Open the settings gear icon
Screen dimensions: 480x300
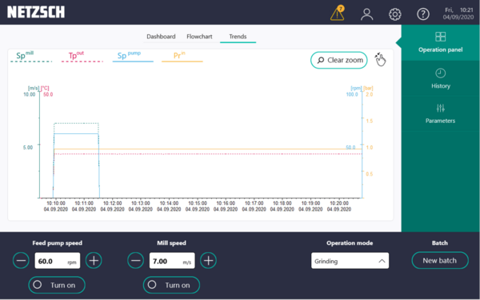click(x=395, y=14)
